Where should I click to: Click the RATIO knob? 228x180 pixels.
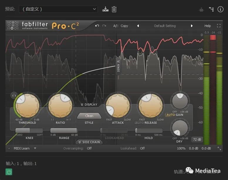60,106
